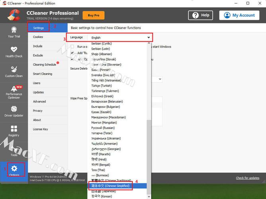The height and width of the screenshot is (199, 266).
Task: Collapse the Language dropdown showing English
Action: pos(119,37)
